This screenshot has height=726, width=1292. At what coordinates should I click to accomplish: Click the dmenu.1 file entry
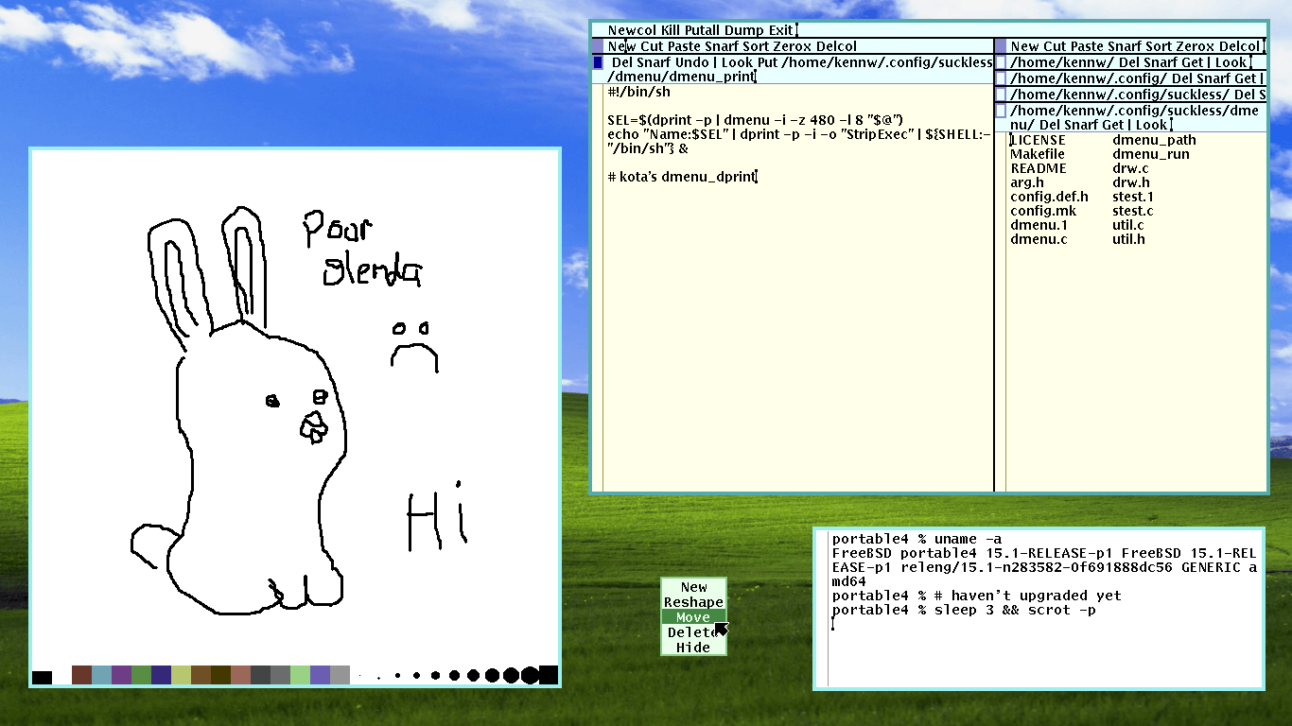pos(1039,225)
